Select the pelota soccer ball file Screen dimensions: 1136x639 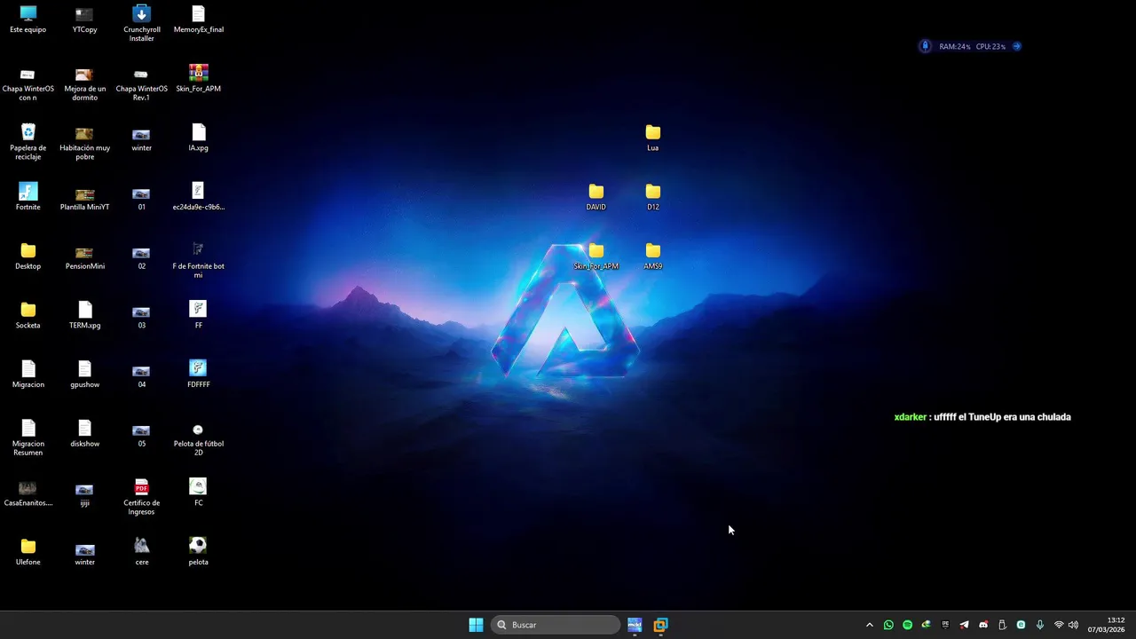(x=198, y=552)
